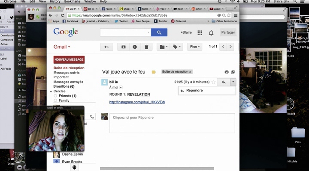This screenshot has width=309, height=171.
Task: Click the reply arrow button on message
Action: (x=224, y=82)
